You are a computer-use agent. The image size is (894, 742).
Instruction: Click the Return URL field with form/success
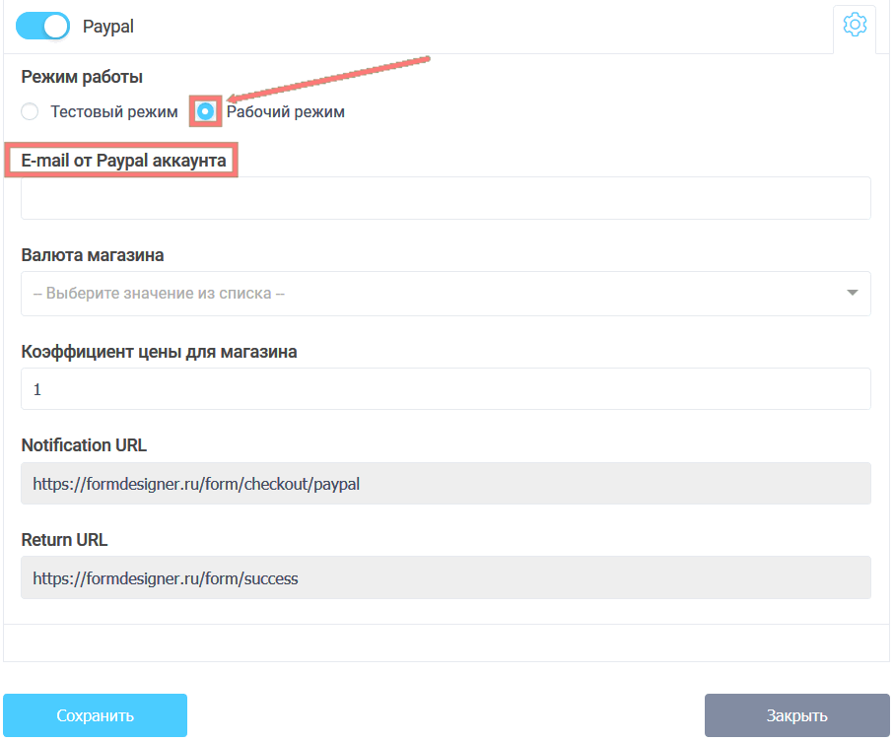point(446,578)
